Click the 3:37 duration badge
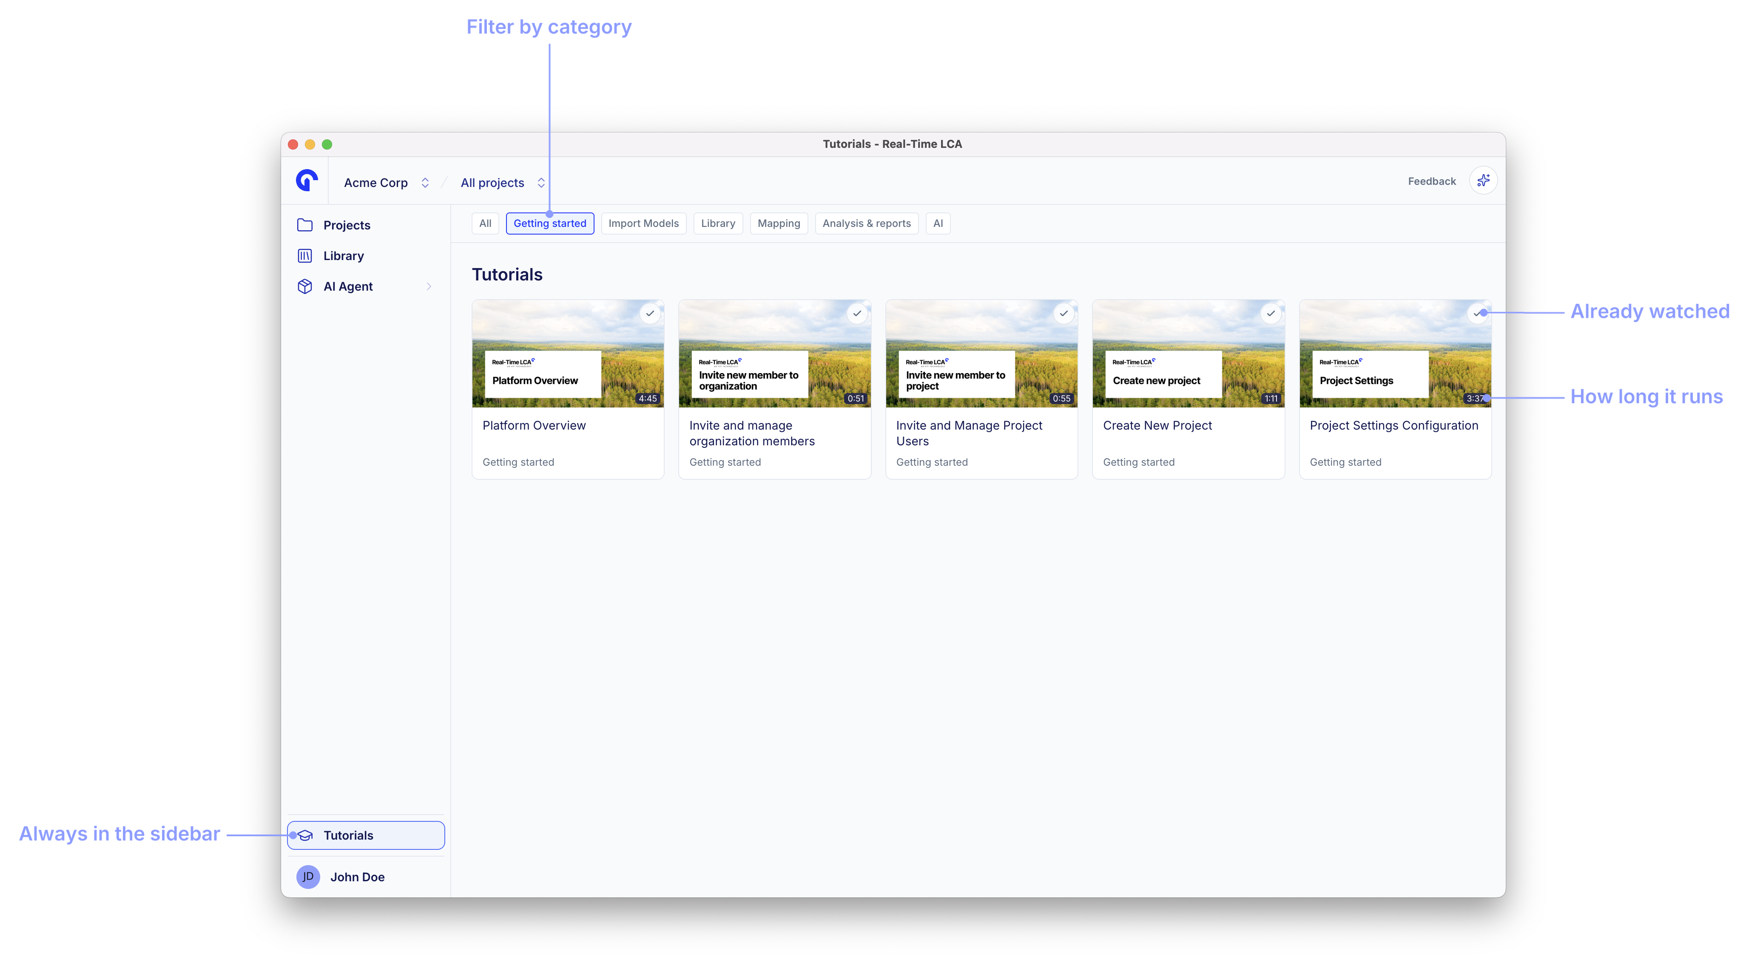This screenshot has width=1749, height=979. coord(1475,398)
